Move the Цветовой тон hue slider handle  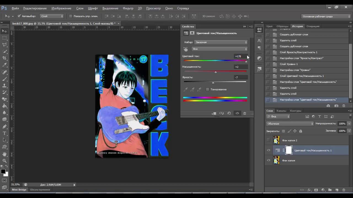point(246,62)
